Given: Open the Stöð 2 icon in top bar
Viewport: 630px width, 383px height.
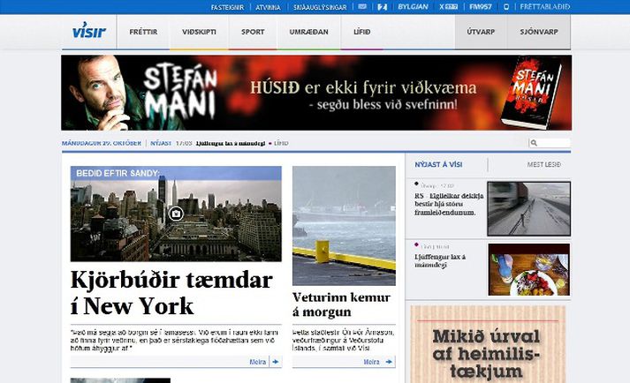Looking at the screenshot, I should point(382,7).
